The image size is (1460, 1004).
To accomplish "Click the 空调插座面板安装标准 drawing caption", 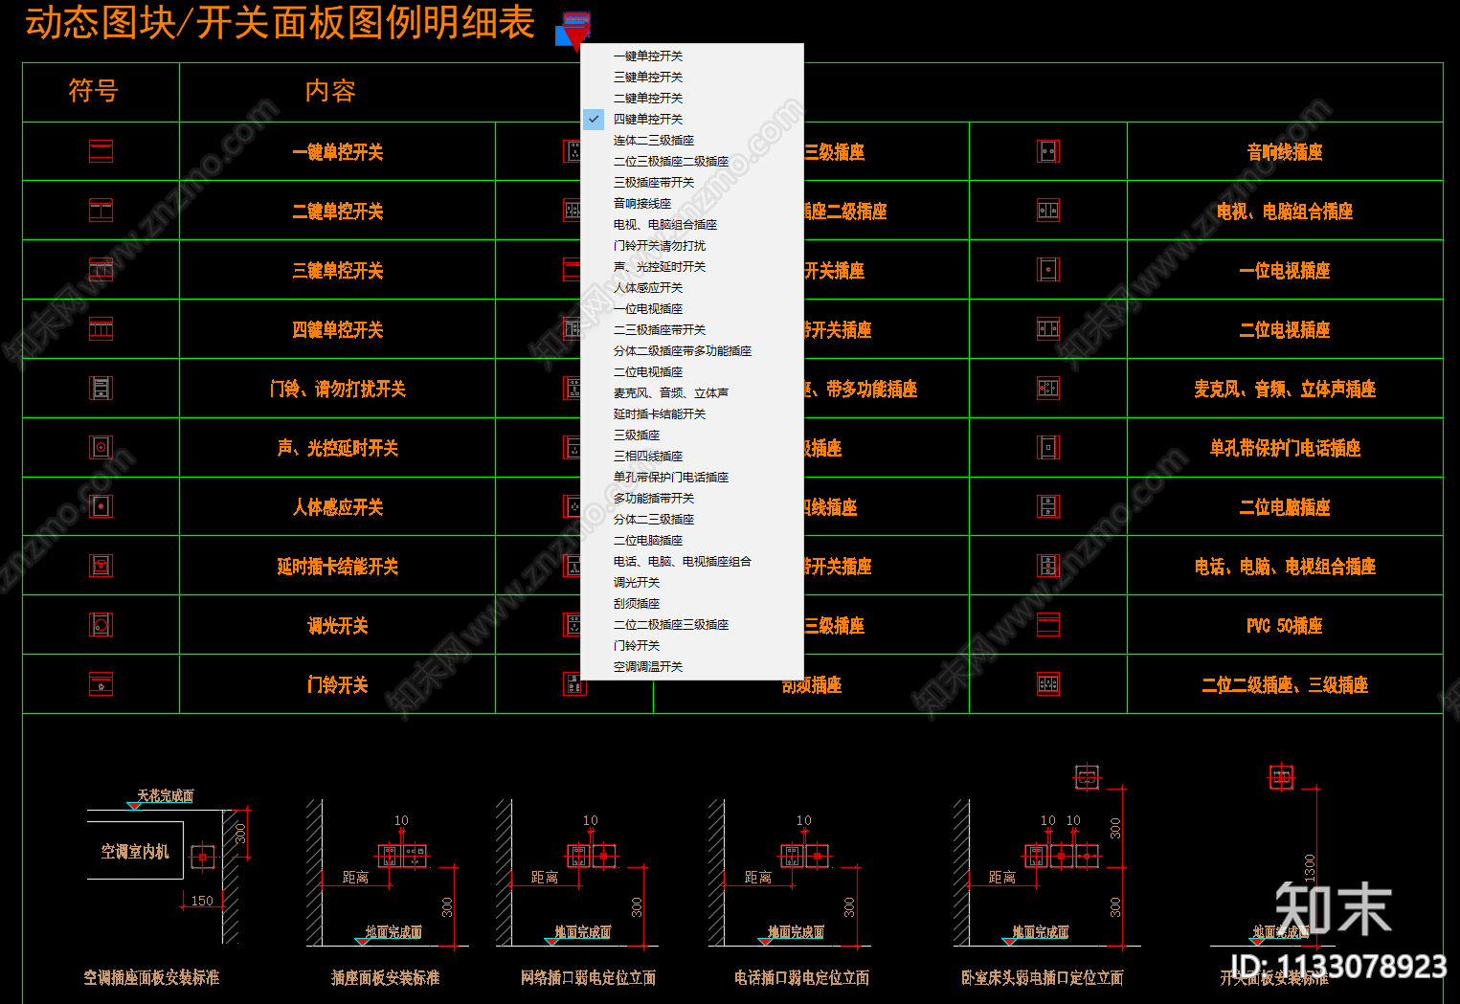I will 151,978.
